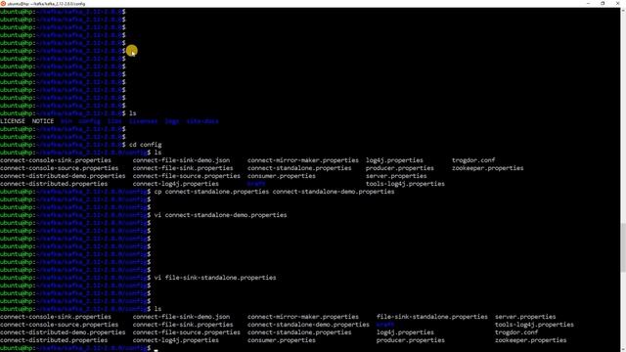Click the cp connect-standalone.properties command line
The width and height of the screenshot is (626, 352).
pyautogui.click(x=274, y=192)
